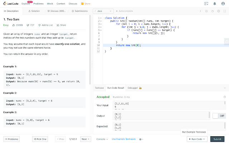Open the Run Code options arrow

(204, 139)
